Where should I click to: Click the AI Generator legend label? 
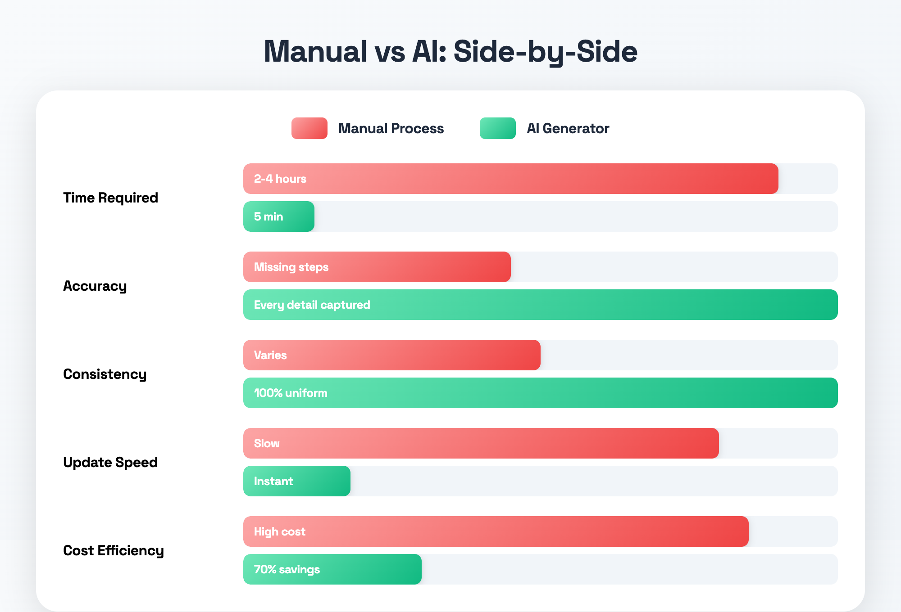click(568, 129)
